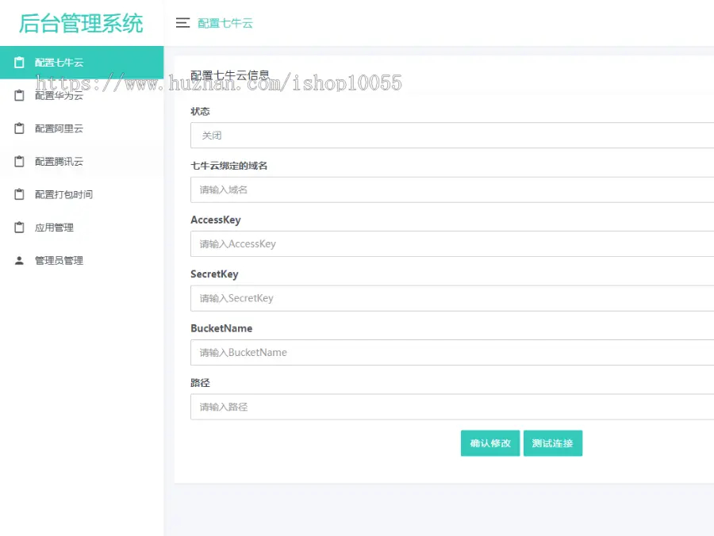Focus the AccessKey input field
Image resolution: width=714 pixels, height=536 pixels.
point(452,244)
